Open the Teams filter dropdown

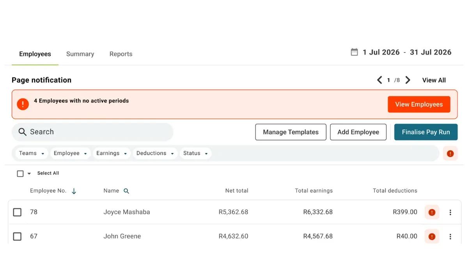point(31,153)
